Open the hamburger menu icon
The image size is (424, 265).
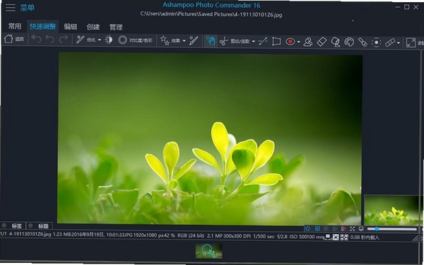tap(11, 8)
